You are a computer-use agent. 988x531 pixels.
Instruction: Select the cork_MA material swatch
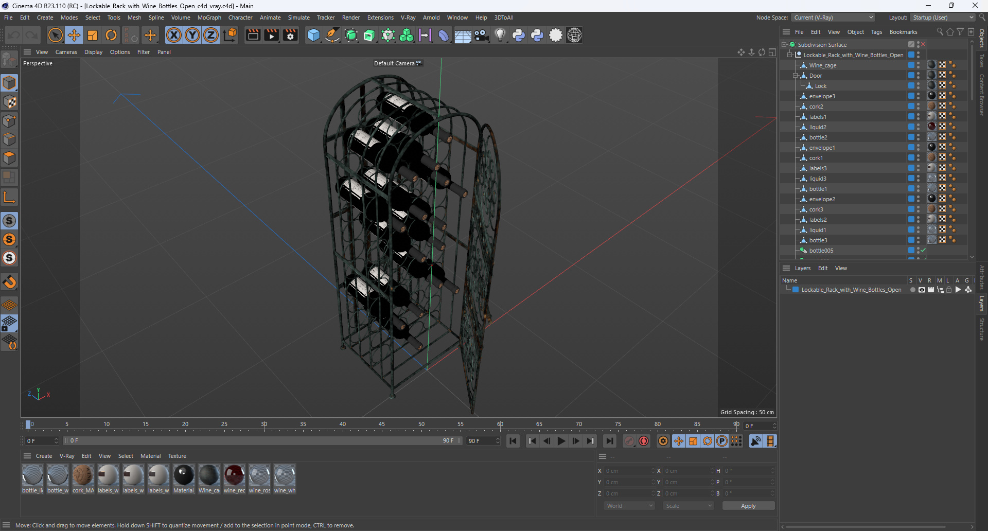83,475
